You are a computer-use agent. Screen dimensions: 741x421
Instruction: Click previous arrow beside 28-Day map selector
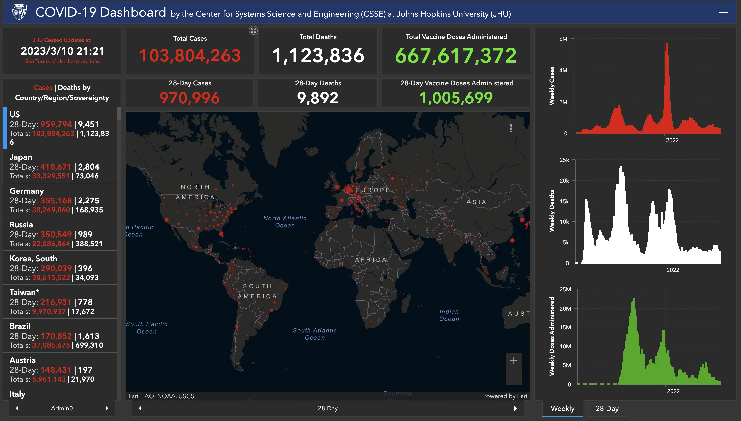click(140, 408)
